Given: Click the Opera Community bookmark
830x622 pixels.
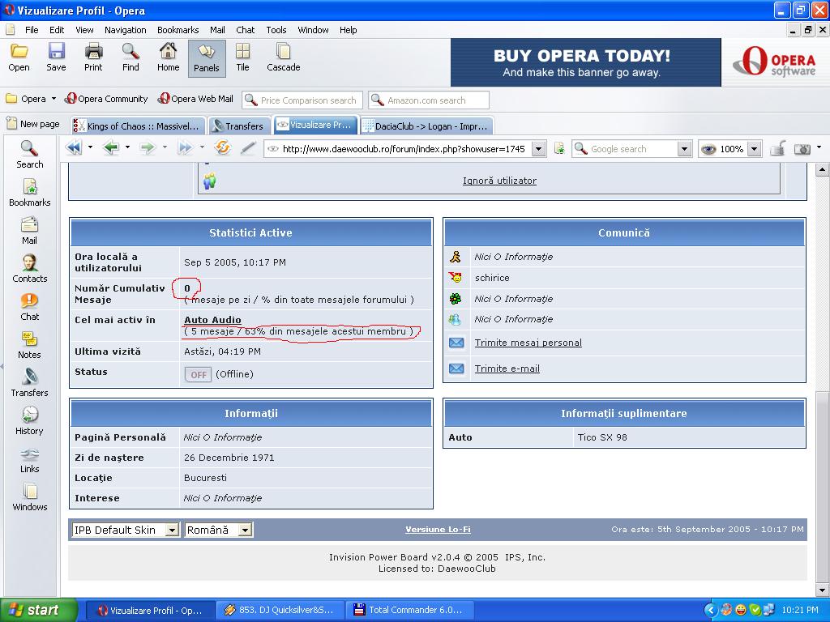Looking at the screenshot, I should tap(106, 99).
